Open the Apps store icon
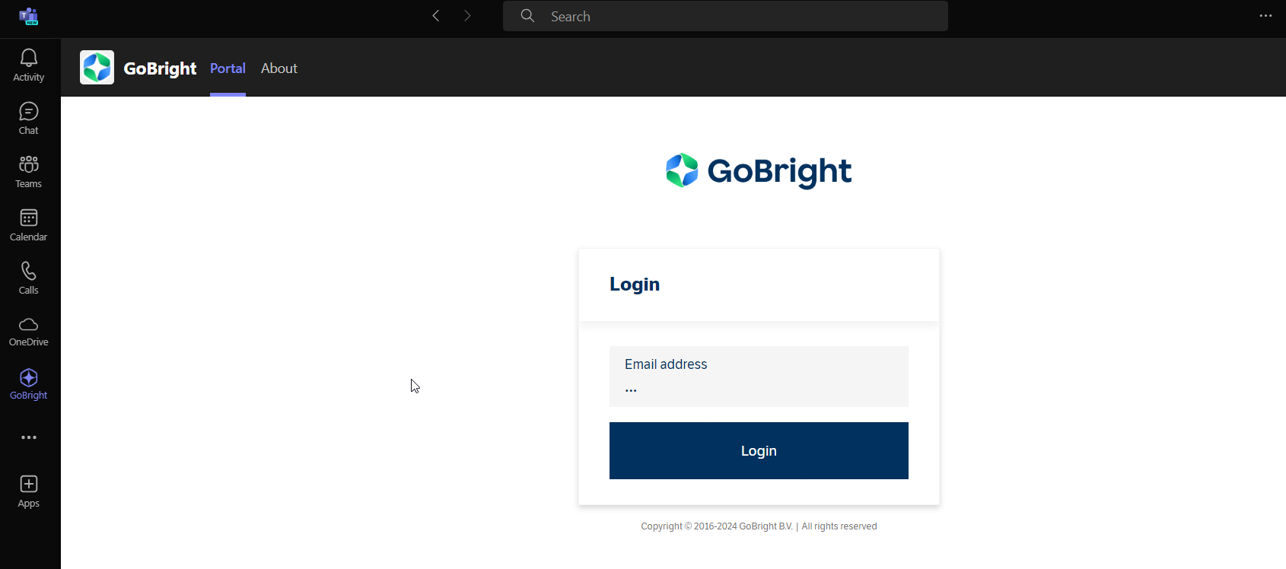The width and height of the screenshot is (1286, 569). (x=29, y=491)
